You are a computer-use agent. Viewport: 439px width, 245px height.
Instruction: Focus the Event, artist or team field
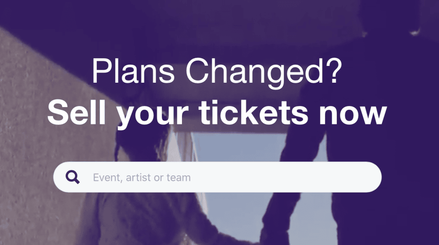coord(217,177)
